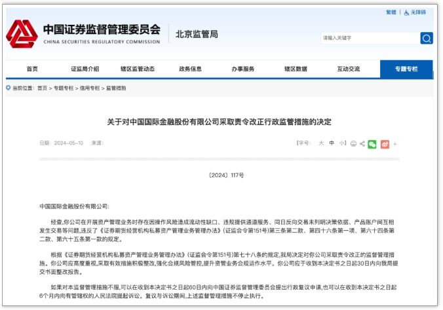Click document number 〔2024〕117号
The height and width of the screenshot is (310, 443).
226,175
